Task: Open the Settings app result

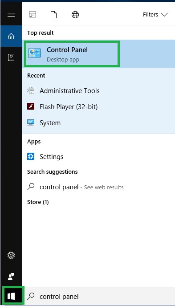Action: coord(98,157)
